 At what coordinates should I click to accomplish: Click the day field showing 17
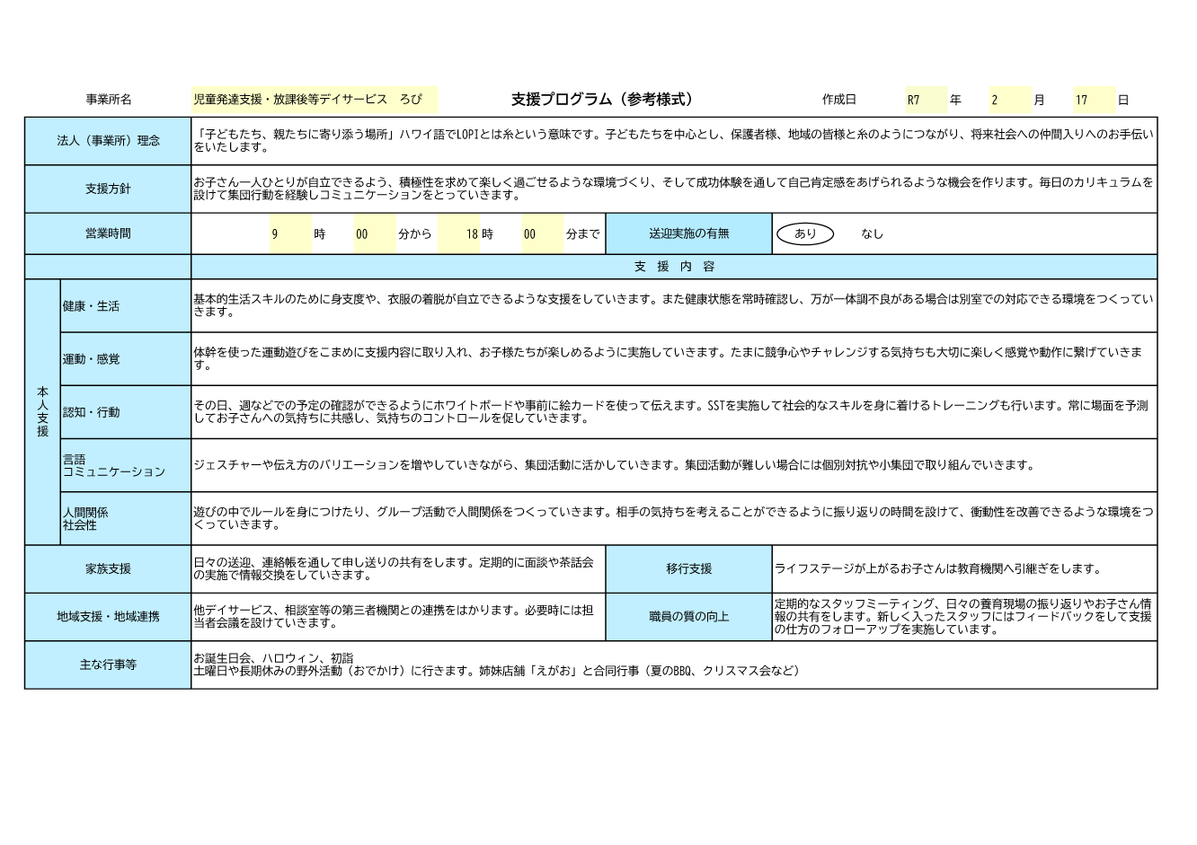(1093, 100)
